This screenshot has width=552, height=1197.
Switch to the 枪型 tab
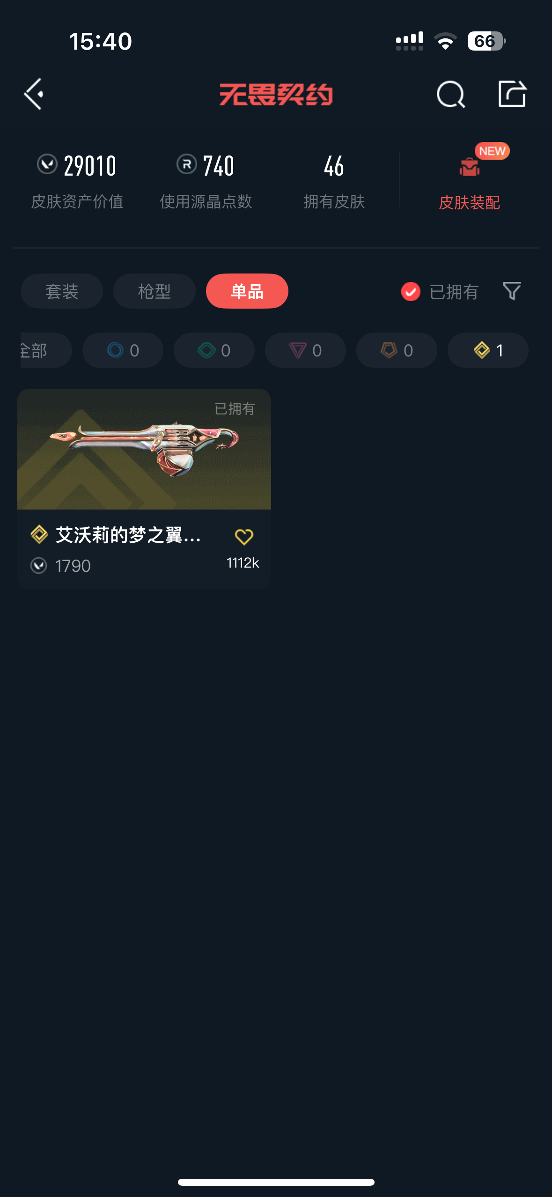click(155, 291)
